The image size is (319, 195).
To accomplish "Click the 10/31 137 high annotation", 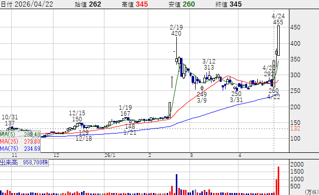I will [10, 120].
